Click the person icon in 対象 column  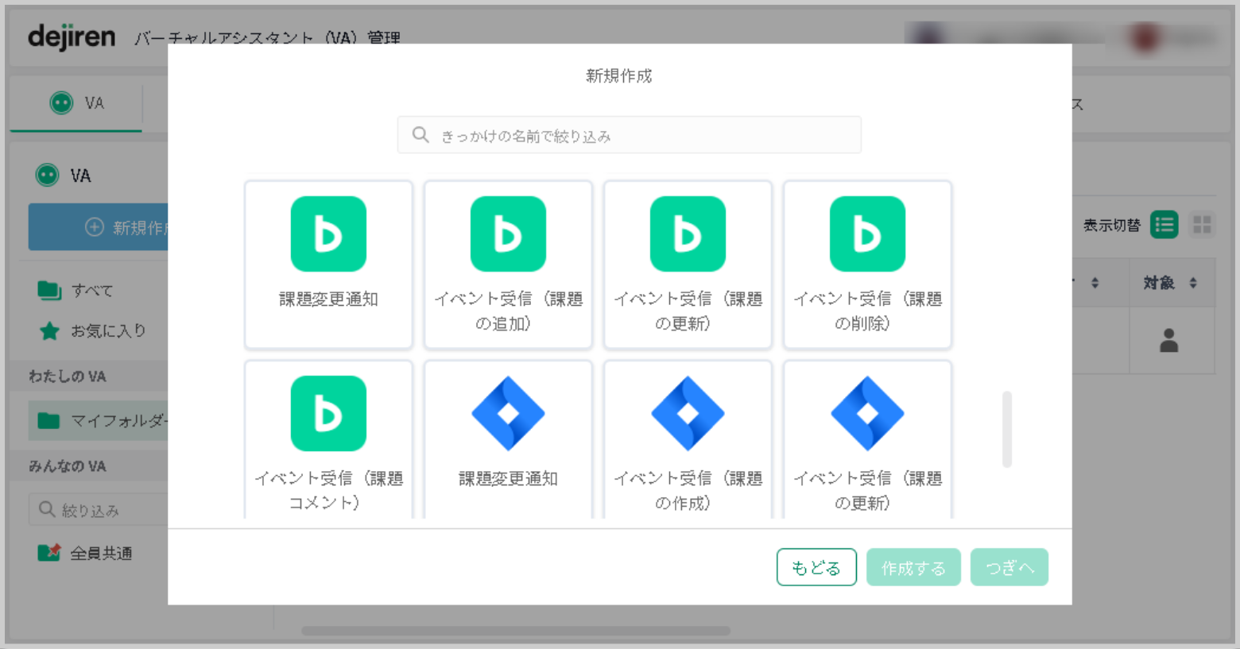[x=1168, y=340]
